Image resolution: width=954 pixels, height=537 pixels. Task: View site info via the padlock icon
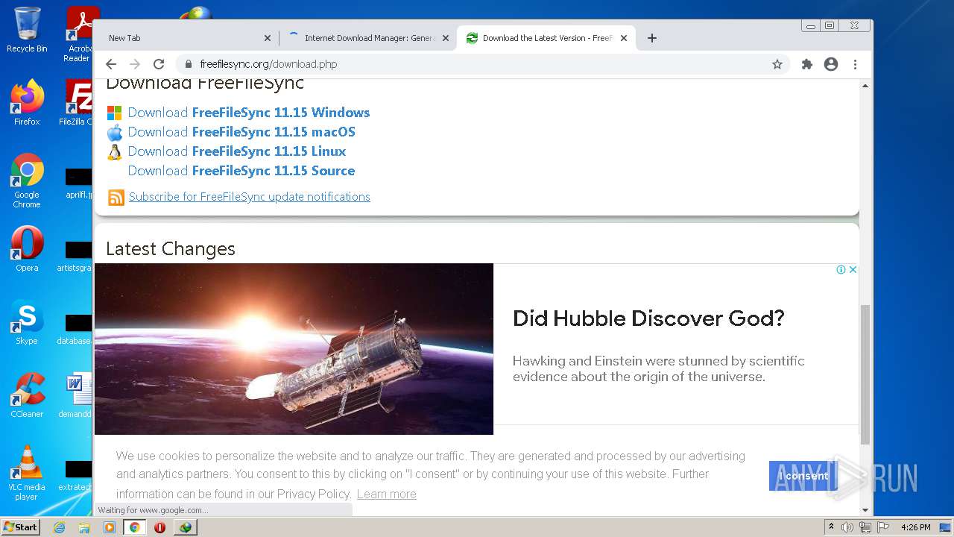(188, 64)
